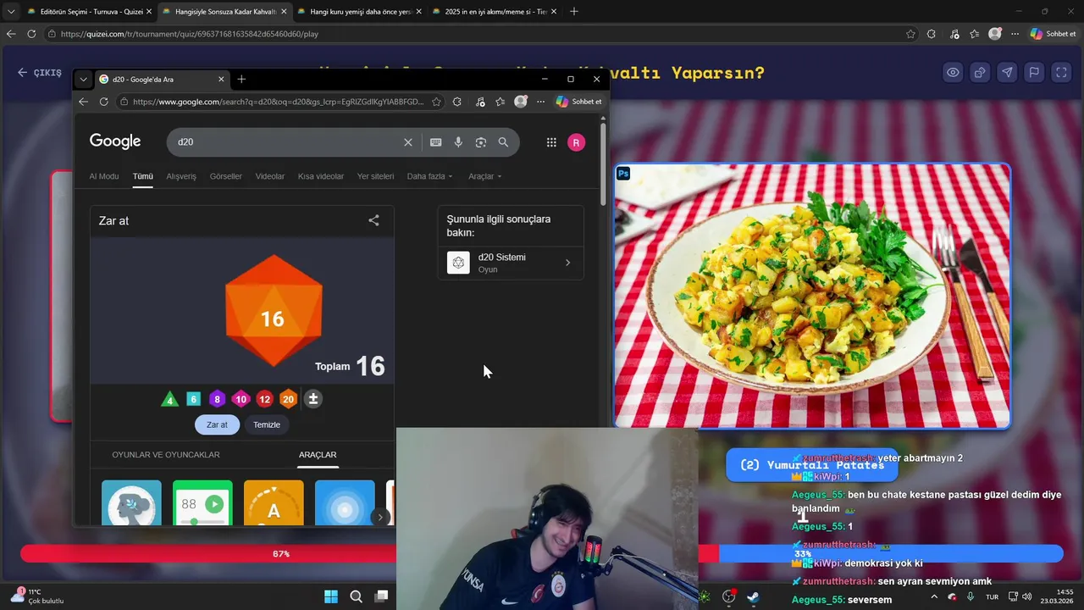The height and width of the screenshot is (610, 1084).
Task: Select the 6-sided die icon
Action: point(193,399)
